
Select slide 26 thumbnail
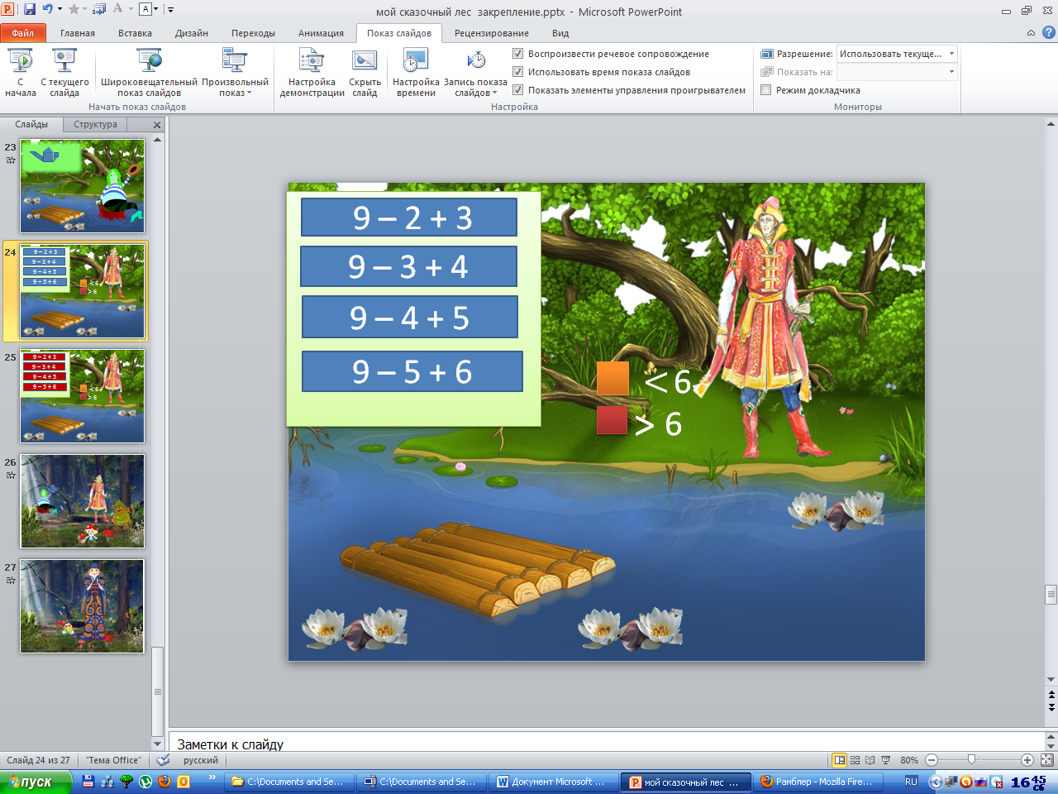pyautogui.click(x=82, y=501)
